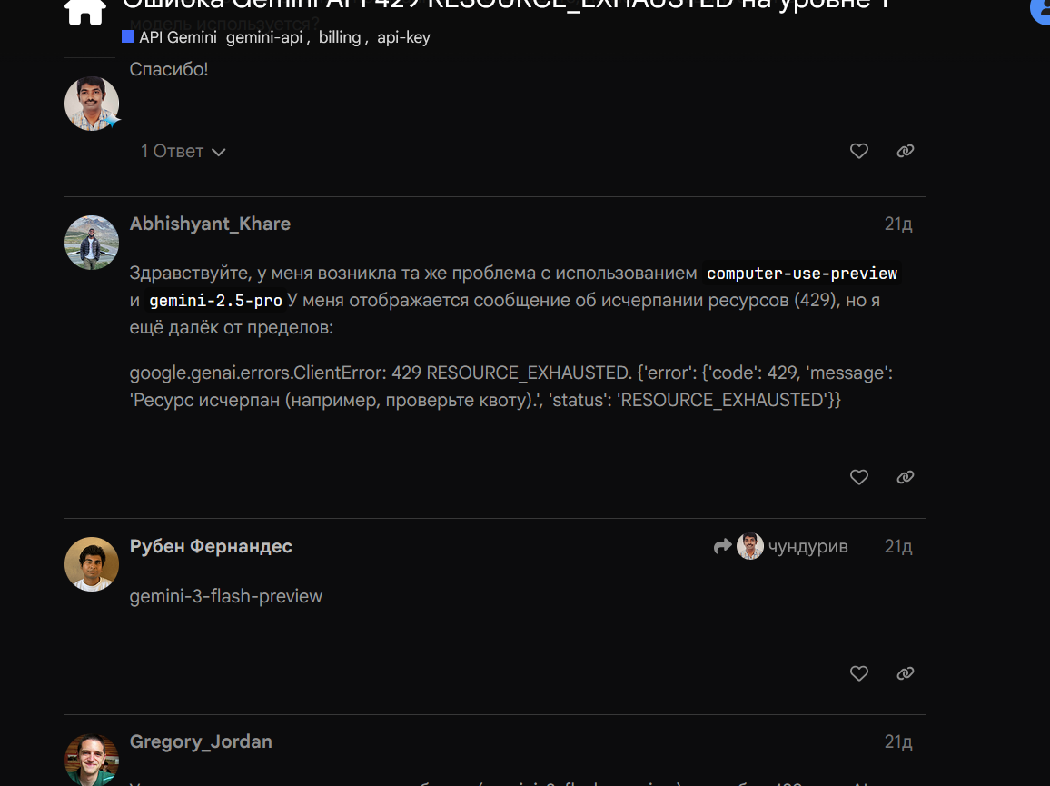Click Abhishyant_Khare's avatar picture

point(92,243)
